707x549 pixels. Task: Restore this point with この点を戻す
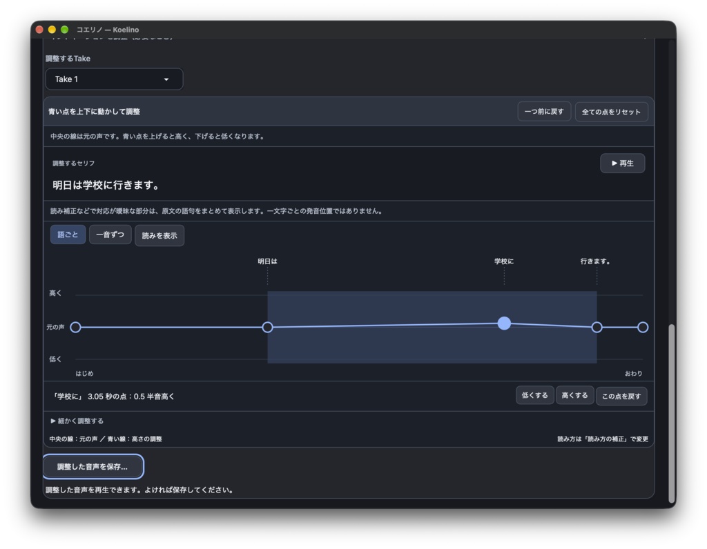tap(621, 397)
